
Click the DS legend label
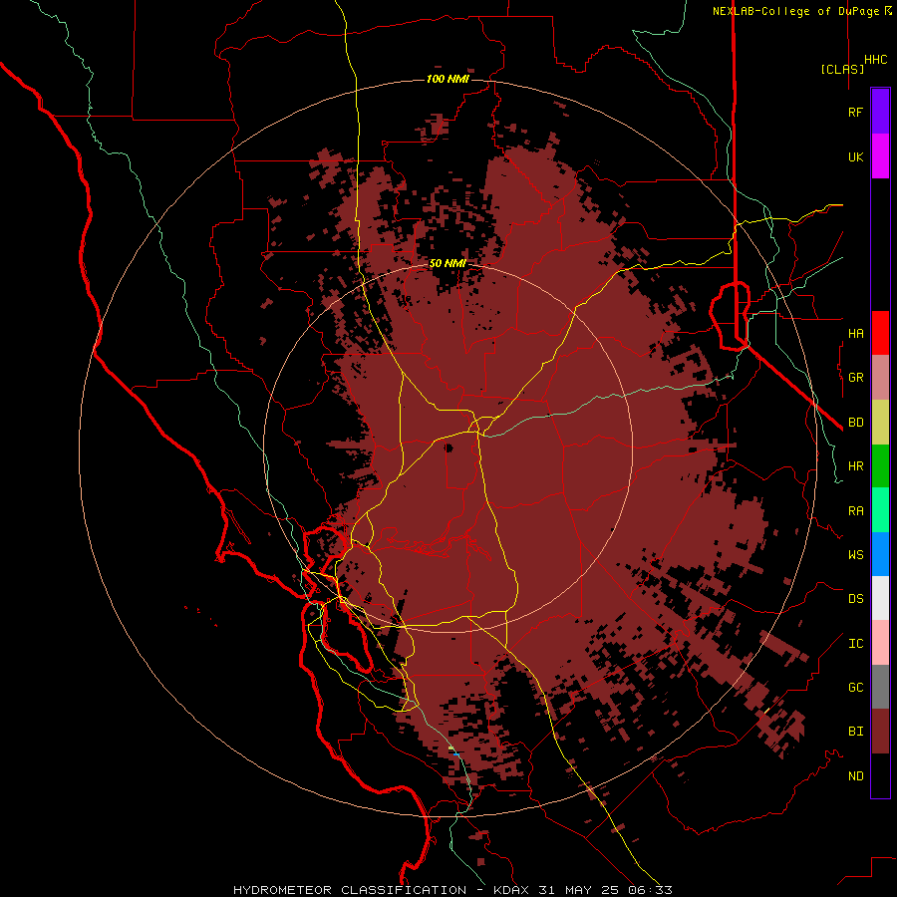855,598
